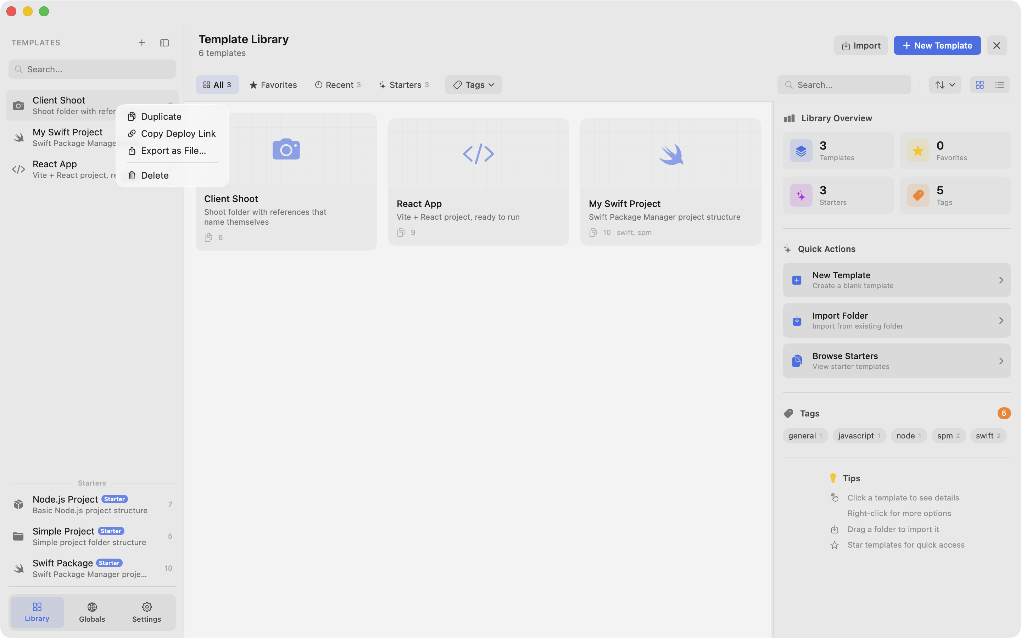Image resolution: width=1021 pixels, height=638 pixels.
Task: Switch to grid view
Action: [x=980, y=85]
